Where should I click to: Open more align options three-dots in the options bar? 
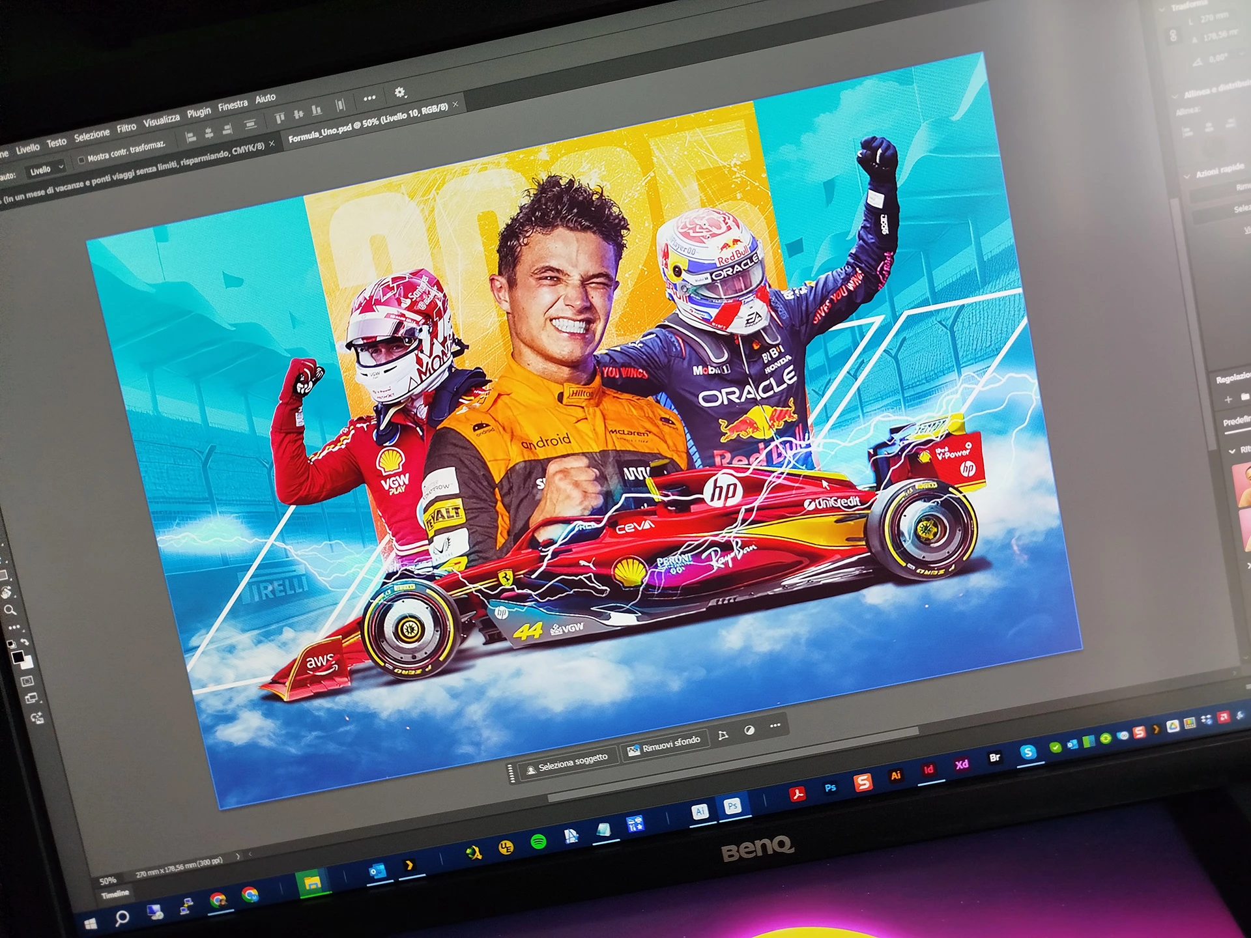pyautogui.click(x=369, y=98)
